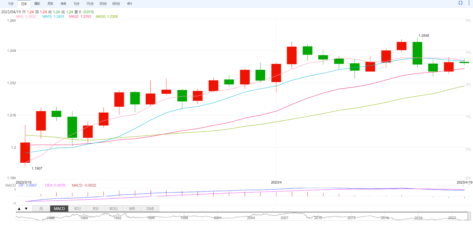Click the MA30: 1.2308 legend label
The height and width of the screenshot is (229, 473).
point(107,16)
